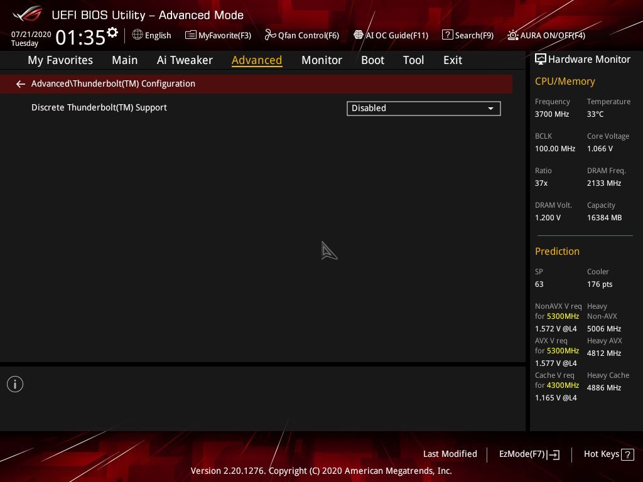The image size is (643, 482).
Task: Click the info icon in help panel
Action: (15, 384)
